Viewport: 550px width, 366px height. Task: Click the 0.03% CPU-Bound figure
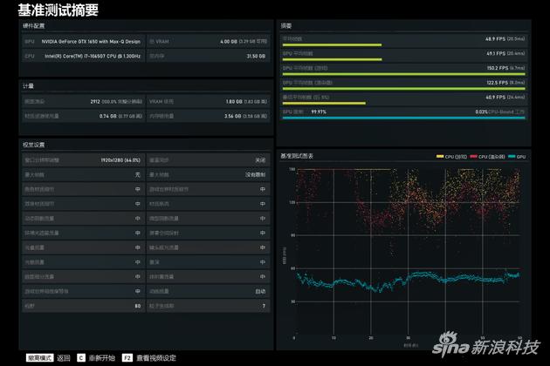point(481,112)
